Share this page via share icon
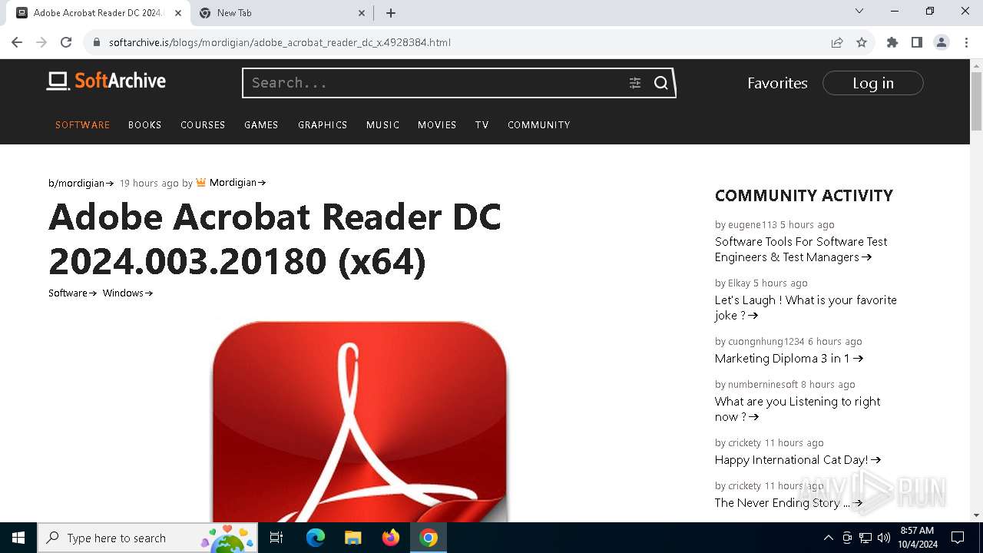 [x=837, y=42]
